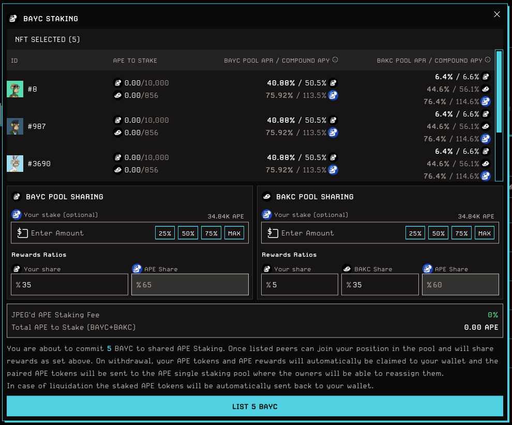
Task: Select the BAYC #3690 NFT thumbnail
Action: tap(15, 164)
